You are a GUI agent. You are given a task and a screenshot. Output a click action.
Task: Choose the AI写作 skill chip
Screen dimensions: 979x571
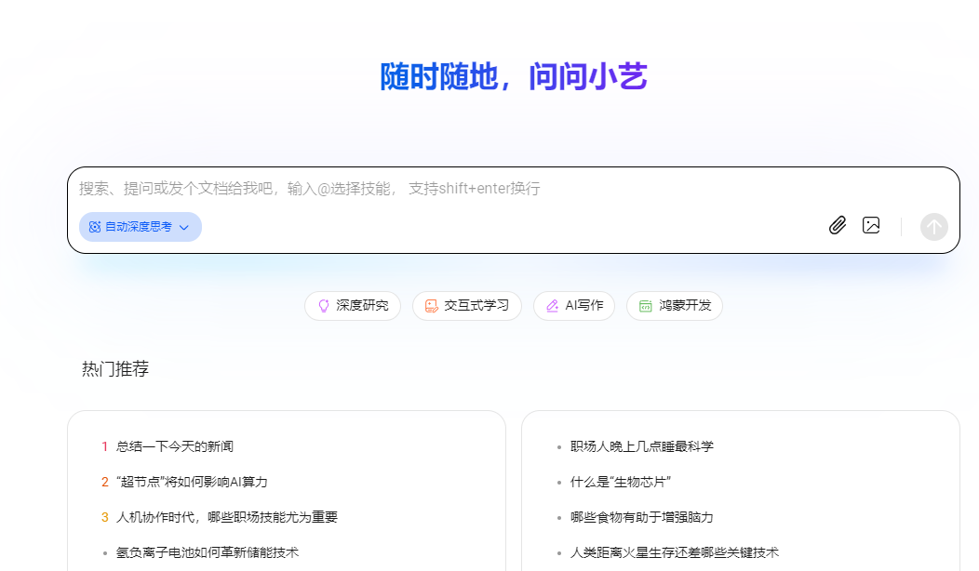[x=574, y=306]
